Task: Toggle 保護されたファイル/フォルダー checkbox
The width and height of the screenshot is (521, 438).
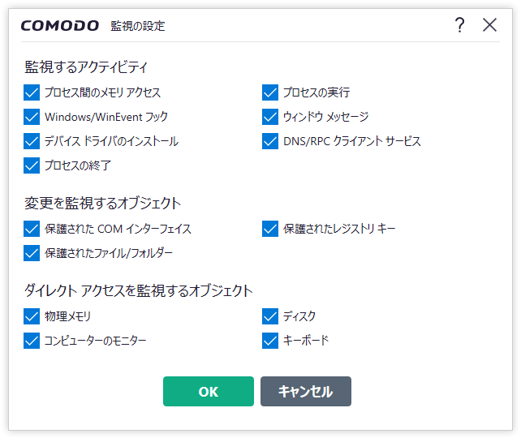Action: (32, 253)
